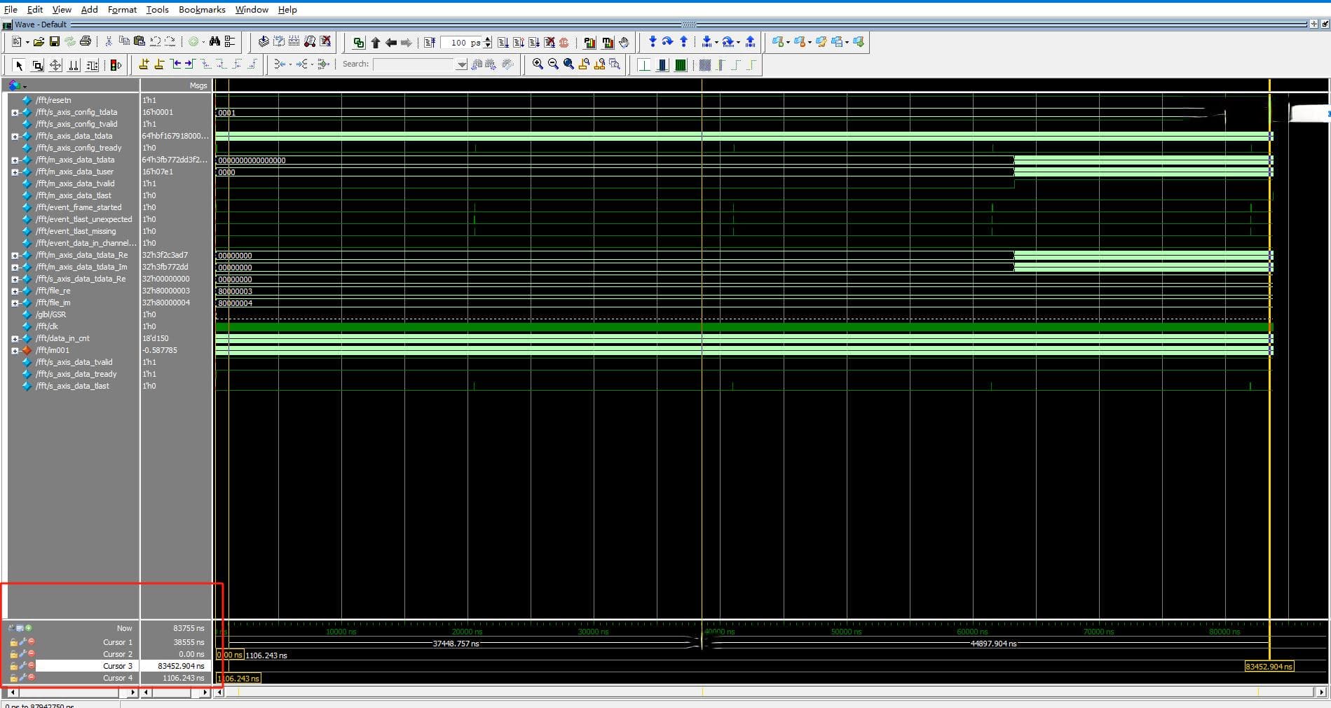Click the Zoom in on active cursor icon
This screenshot has width=1331, height=708.
pyautogui.click(x=584, y=64)
